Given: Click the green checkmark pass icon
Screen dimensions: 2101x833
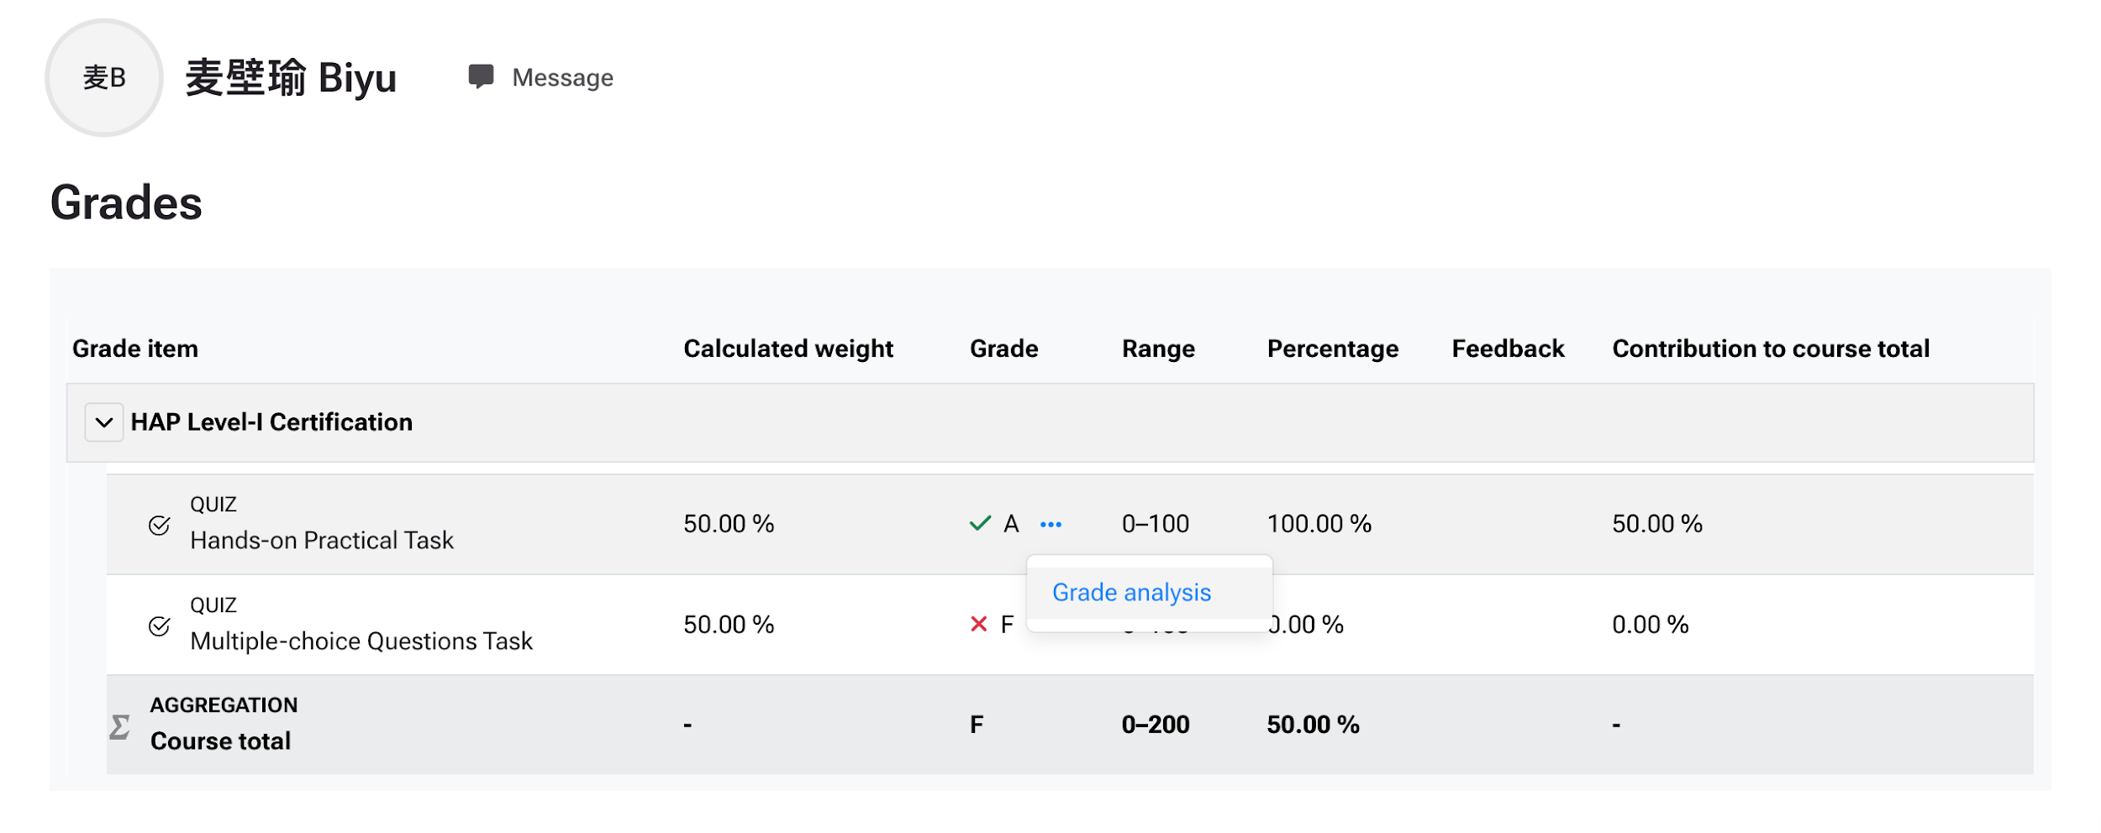Looking at the screenshot, I should tap(980, 524).
